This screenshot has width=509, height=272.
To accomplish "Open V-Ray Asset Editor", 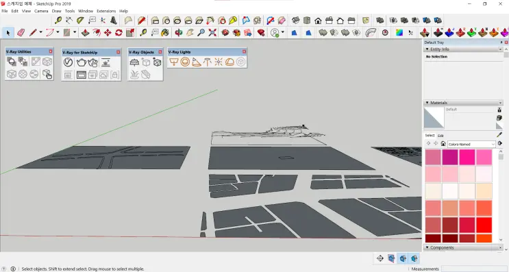I will coord(68,62).
